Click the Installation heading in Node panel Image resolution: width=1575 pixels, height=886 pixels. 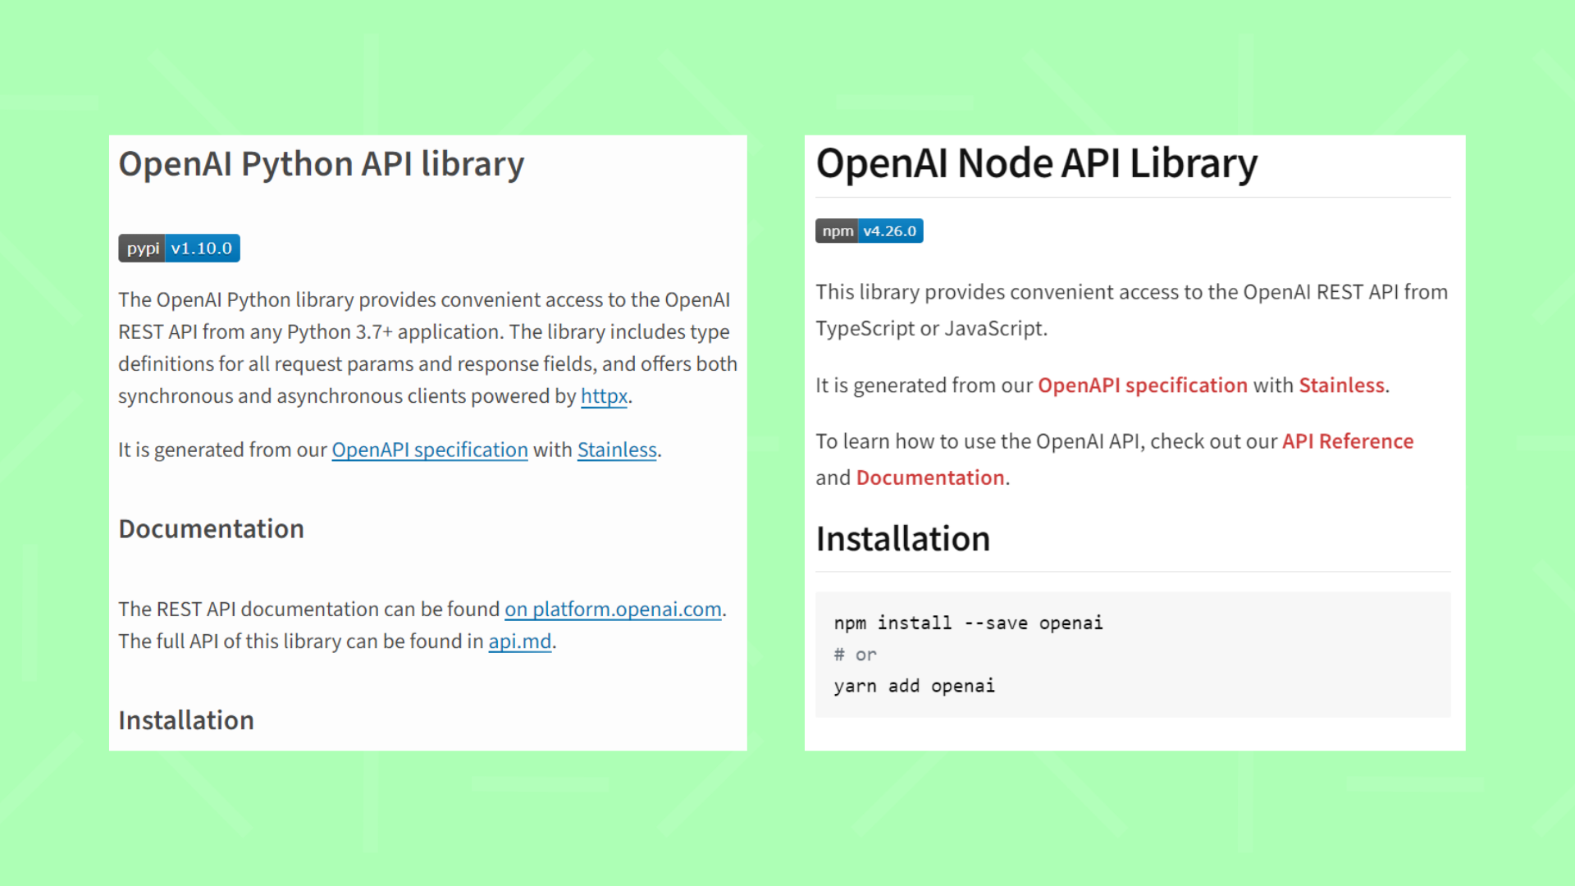(x=902, y=539)
